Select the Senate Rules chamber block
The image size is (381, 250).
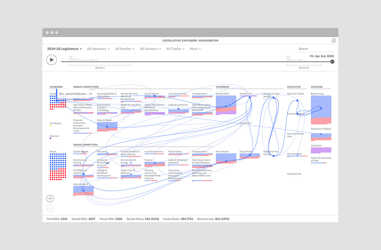pos(226,104)
